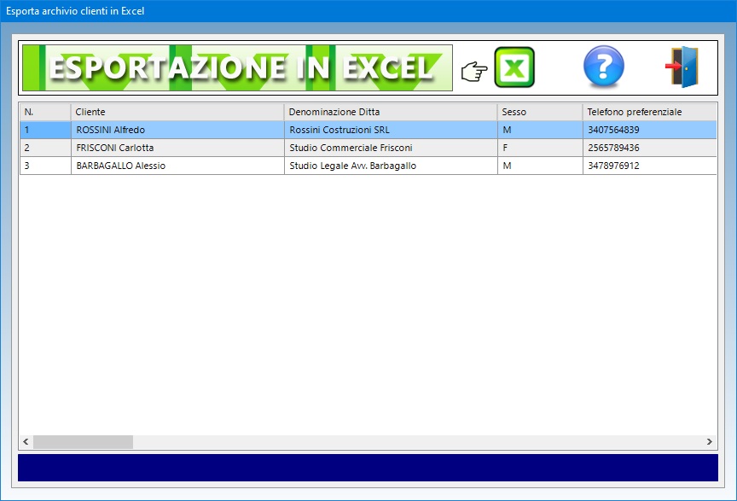Image resolution: width=737 pixels, height=501 pixels.
Task: Sort by the Cliente column header
Action: pyautogui.click(x=177, y=112)
